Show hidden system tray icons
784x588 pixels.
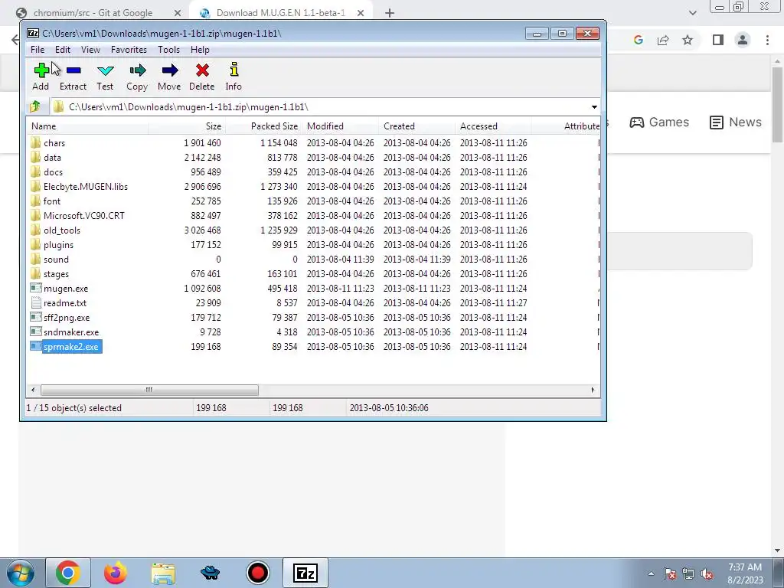coord(651,573)
